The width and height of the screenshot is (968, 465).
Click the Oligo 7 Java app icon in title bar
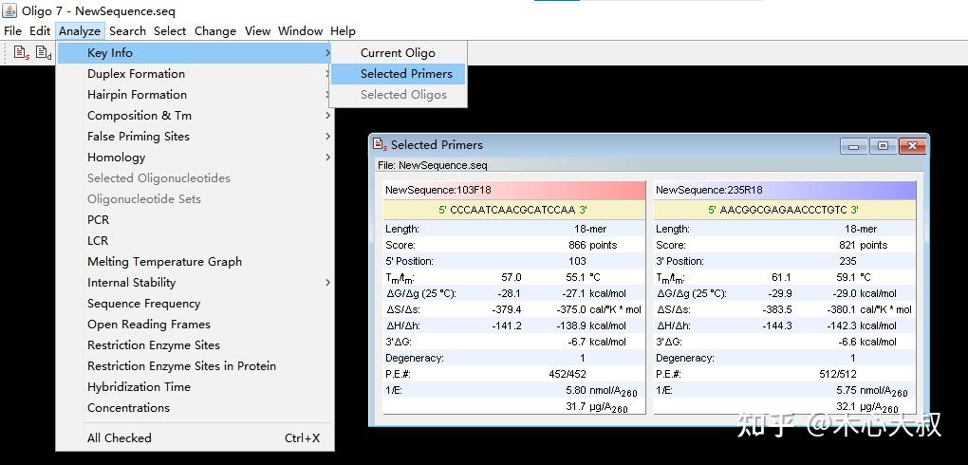point(9,11)
